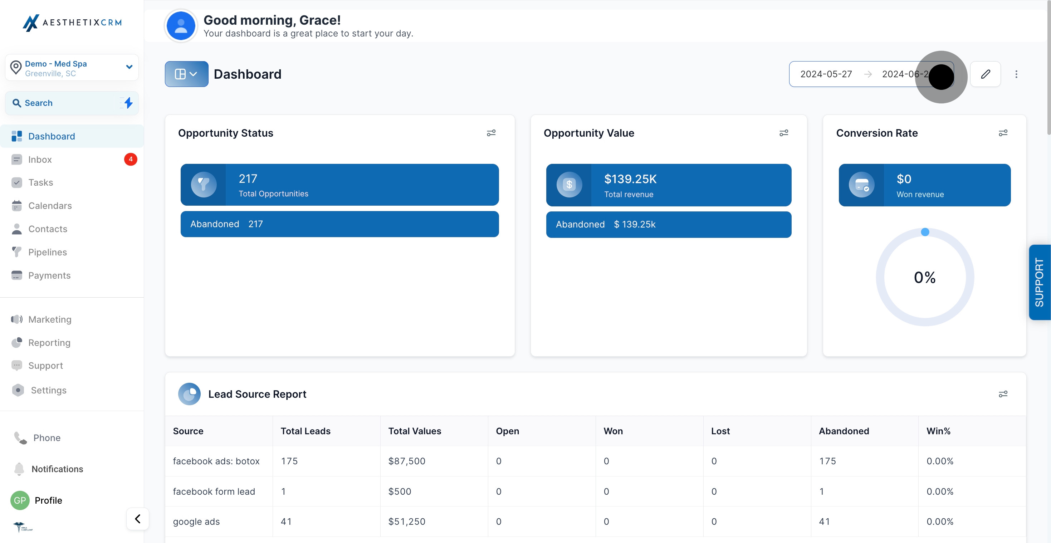Open the date range picker starting 2024-05-27

coord(826,74)
